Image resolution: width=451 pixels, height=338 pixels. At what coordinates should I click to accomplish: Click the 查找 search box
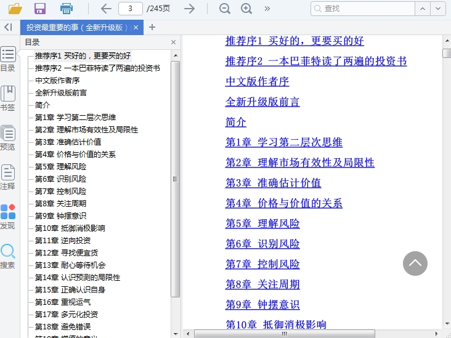click(x=363, y=9)
